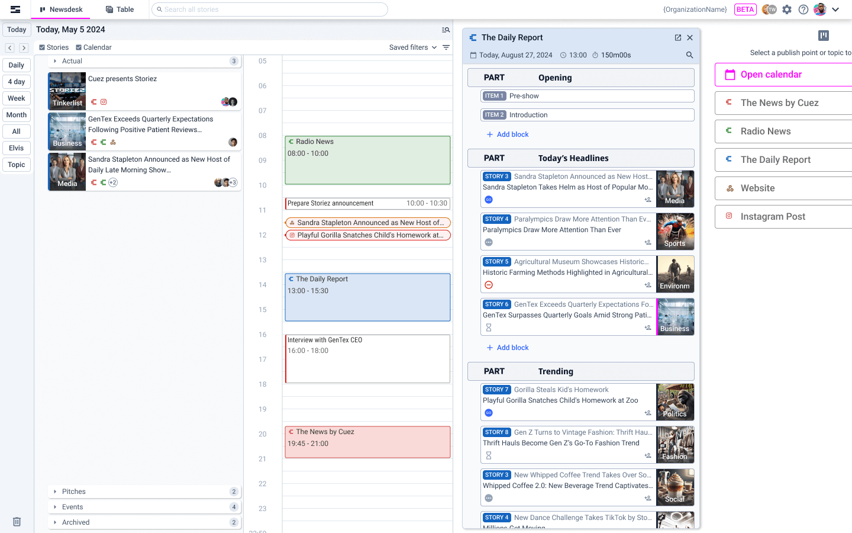Open ITEM 1 Pre-show row
Viewport: 852px width, 533px height.
(588, 96)
